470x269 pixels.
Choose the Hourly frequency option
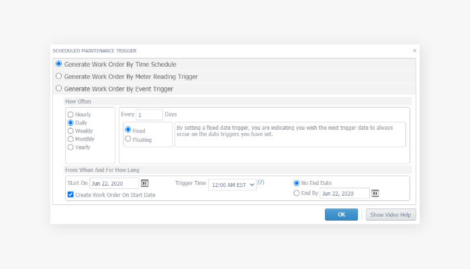pyautogui.click(x=70, y=114)
